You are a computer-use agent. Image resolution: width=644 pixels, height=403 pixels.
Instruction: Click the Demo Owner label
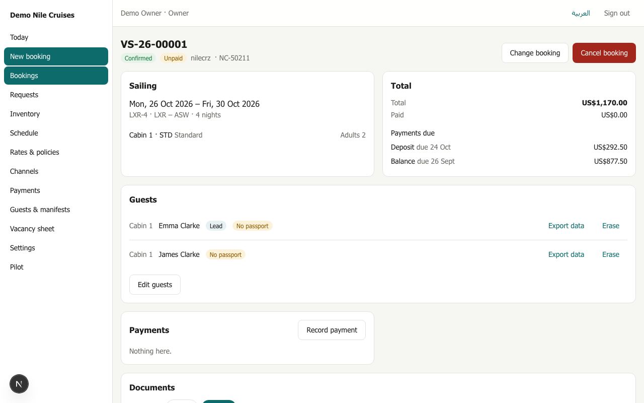tap(141, 13)
